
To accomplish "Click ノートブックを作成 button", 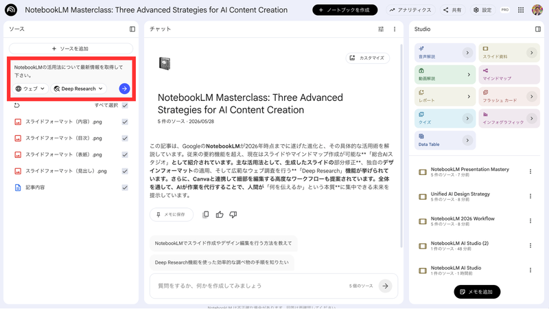I will tap(345, 10).
